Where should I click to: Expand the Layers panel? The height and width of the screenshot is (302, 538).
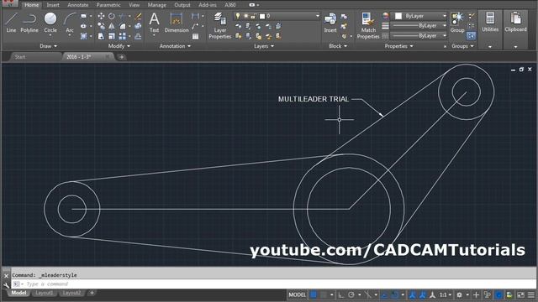(263, 46)
